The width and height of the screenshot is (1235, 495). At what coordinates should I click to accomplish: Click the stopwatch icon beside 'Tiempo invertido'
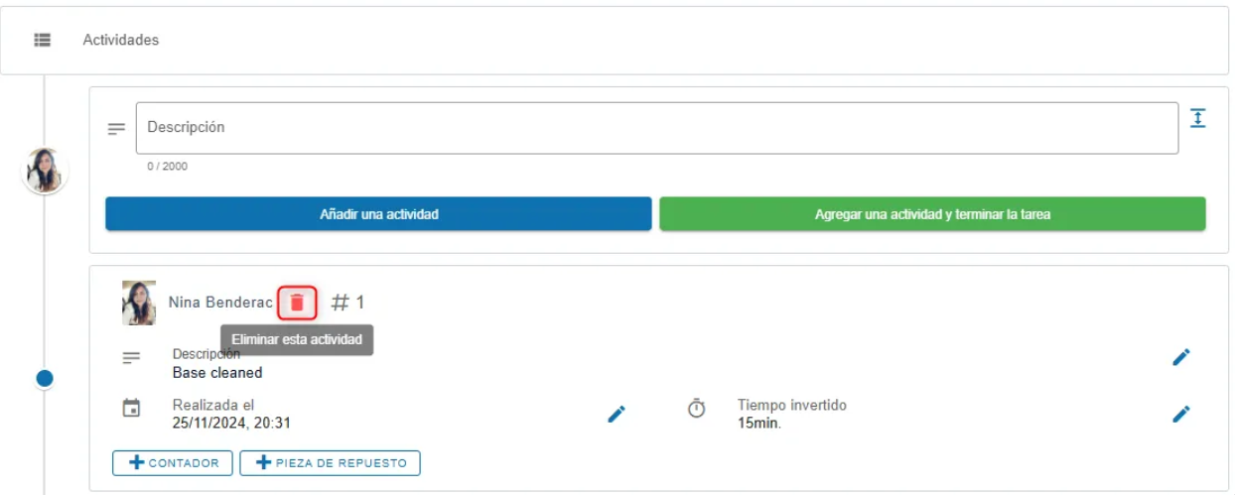[697, 408]
